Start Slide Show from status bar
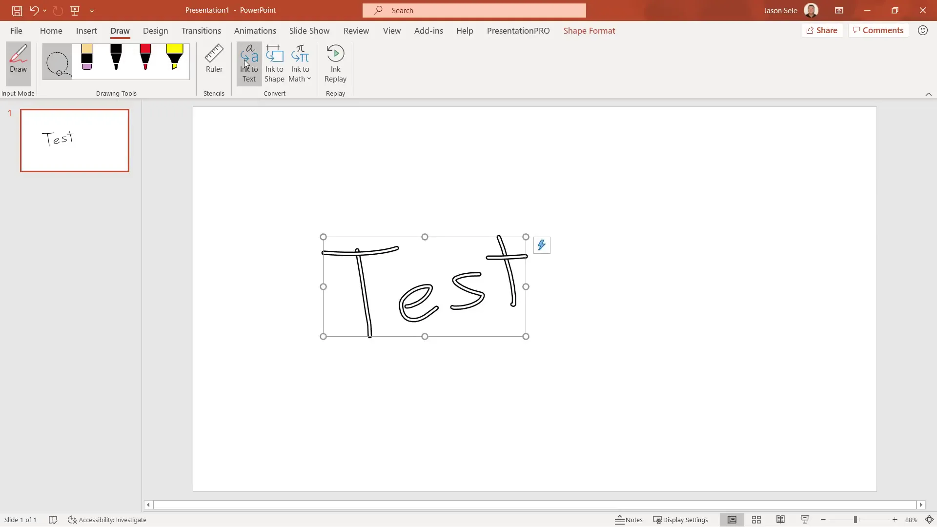The image size is (937, 527). (x=805, y=520)
